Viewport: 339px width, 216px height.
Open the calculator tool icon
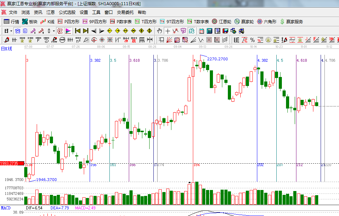[209, 31]
